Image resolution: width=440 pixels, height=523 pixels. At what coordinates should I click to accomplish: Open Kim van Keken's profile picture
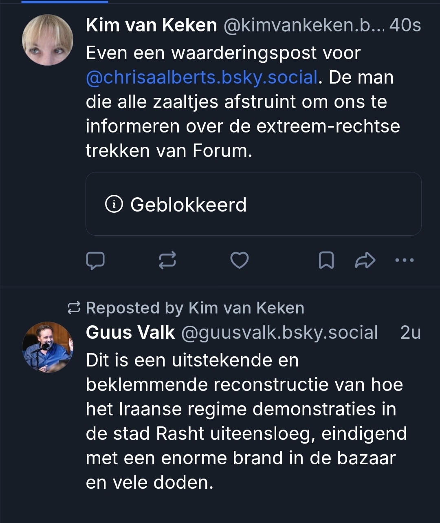48,40
